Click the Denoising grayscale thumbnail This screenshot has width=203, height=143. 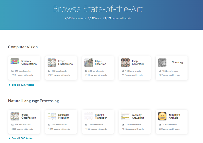click(162, 62)
